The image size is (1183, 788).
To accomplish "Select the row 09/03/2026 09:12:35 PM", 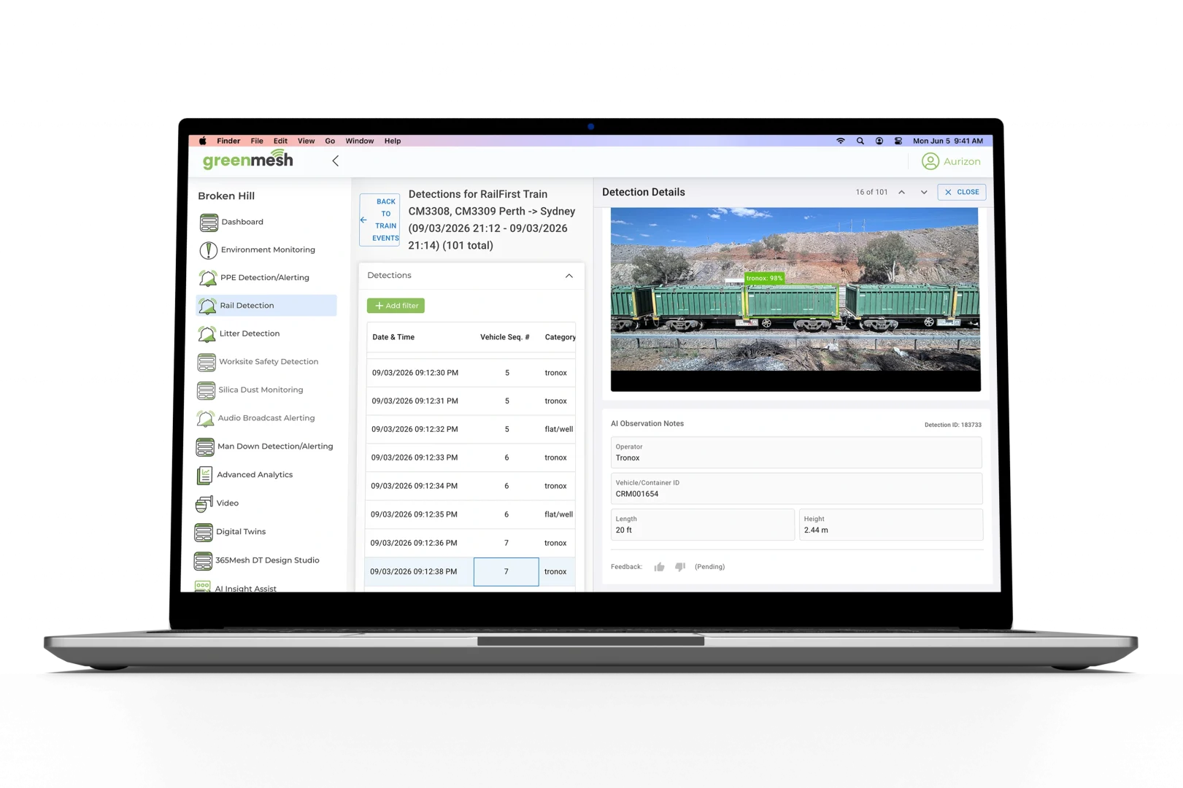I will tap(470, 514).
